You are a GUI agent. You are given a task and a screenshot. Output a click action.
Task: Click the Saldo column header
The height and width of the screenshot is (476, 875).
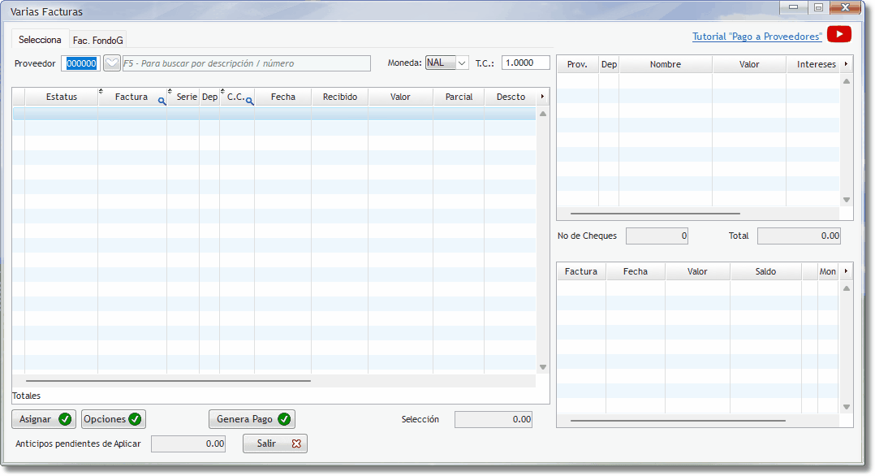point(765,271)
